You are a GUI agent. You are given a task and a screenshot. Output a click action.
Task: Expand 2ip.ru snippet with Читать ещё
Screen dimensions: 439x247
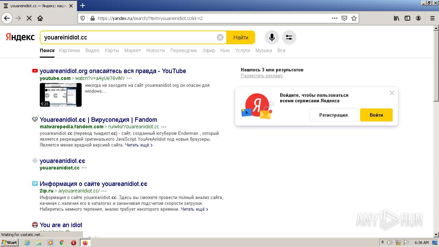194,209
